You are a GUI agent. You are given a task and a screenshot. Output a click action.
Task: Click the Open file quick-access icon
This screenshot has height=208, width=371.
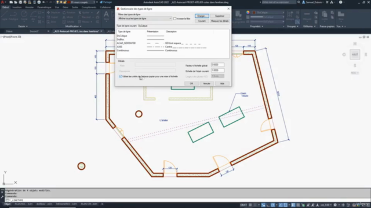[x=16, y=2]
